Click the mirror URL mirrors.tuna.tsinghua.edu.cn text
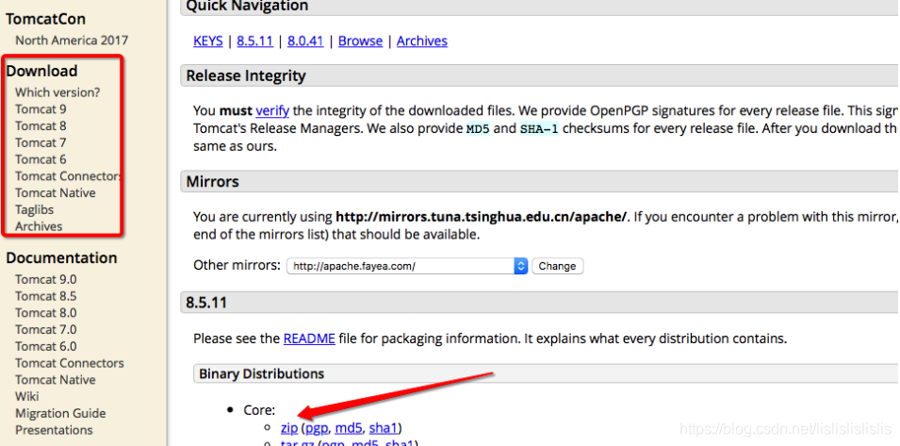The height and width of the screenshot is (446, 900). [483, 217]
